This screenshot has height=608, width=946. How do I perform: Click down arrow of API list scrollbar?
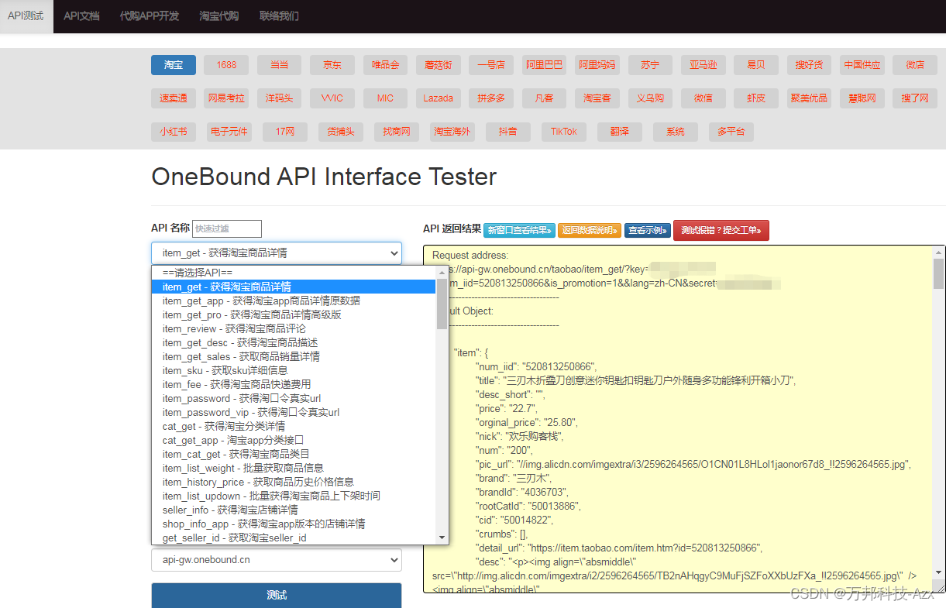[442, 537]
